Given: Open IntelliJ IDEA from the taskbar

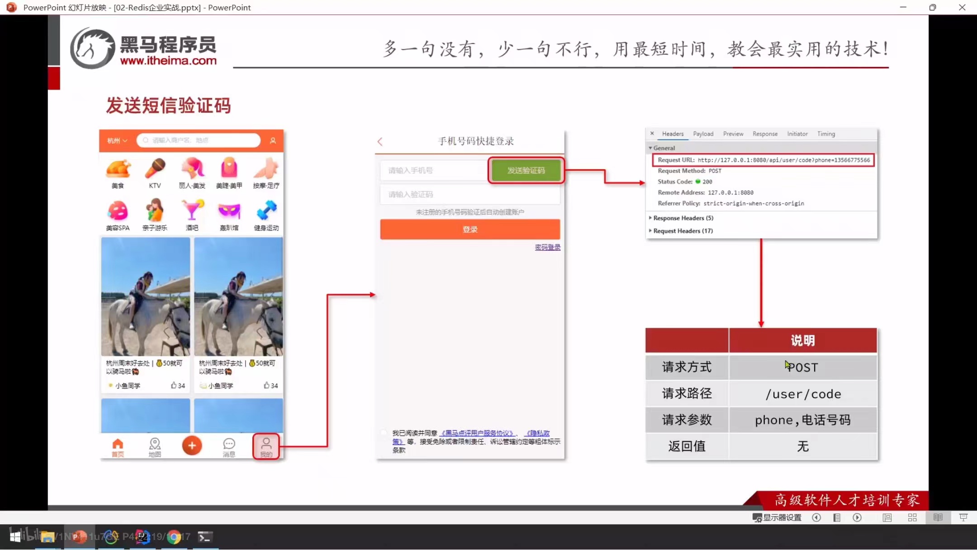Looking at the screenshot, I should tap(143, 537).
